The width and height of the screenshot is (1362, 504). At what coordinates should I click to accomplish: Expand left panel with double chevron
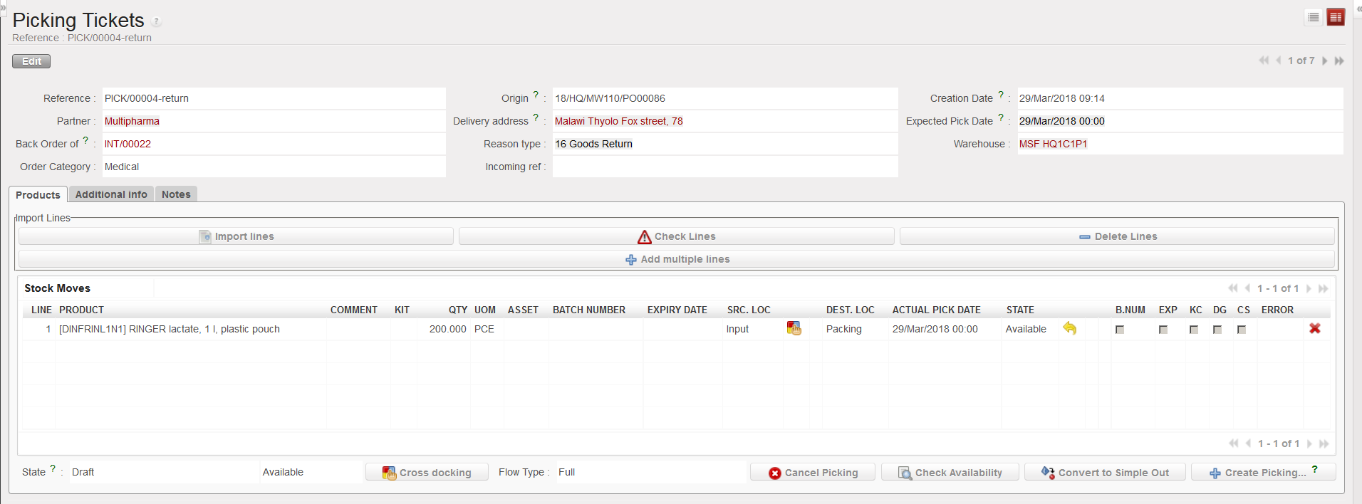3,6
